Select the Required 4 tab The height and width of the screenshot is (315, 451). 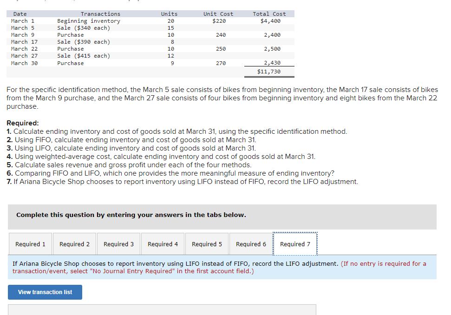(163, 244)
